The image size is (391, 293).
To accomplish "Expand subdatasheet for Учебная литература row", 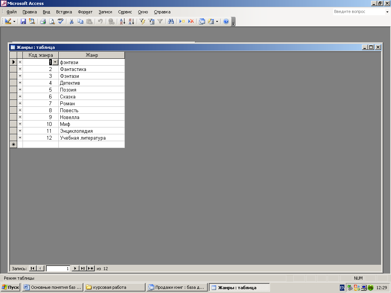I will coord(20,137).
